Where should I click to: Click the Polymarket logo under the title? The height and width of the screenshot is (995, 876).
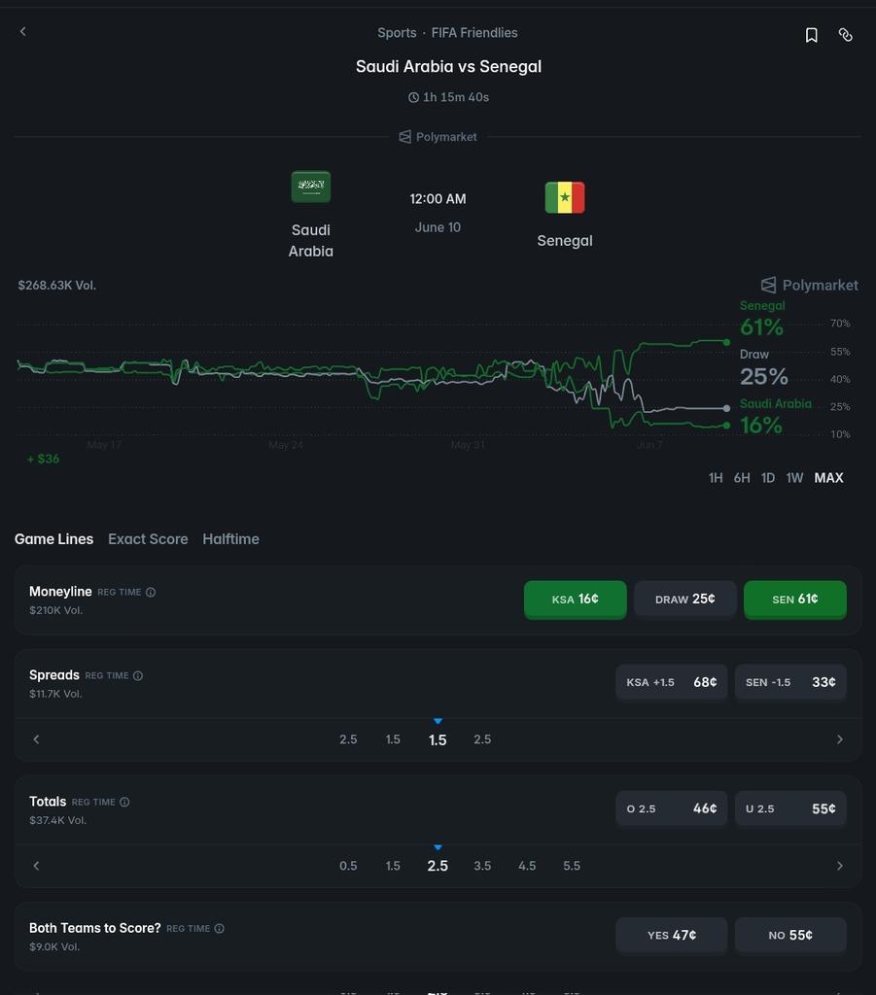click(438, 136)
